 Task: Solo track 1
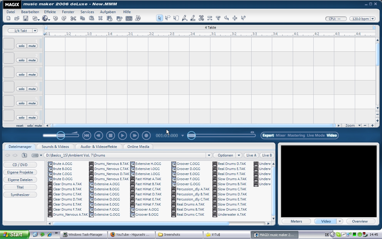pos(21,46)
